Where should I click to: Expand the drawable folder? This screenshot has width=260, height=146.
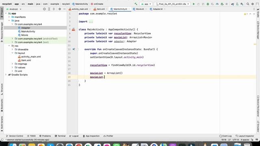click(12, 49)
